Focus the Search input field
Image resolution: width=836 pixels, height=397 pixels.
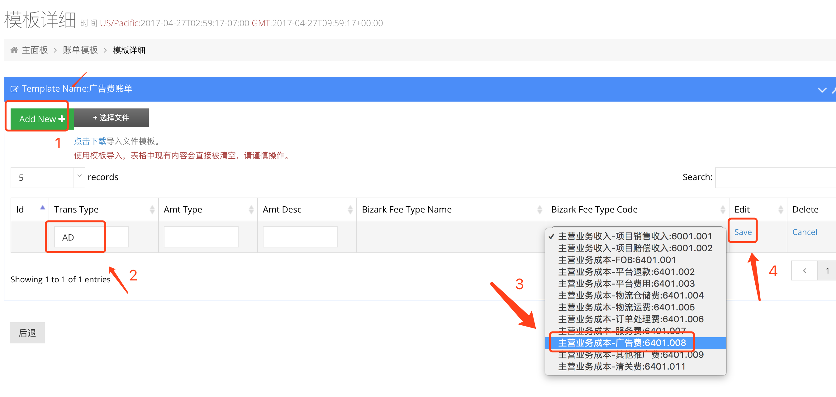pos(775,178)
